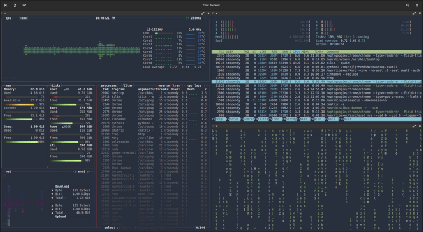This screenshot has width=423, height=232.
Task: Open the bashtop menu option
Action: [23, 18]
